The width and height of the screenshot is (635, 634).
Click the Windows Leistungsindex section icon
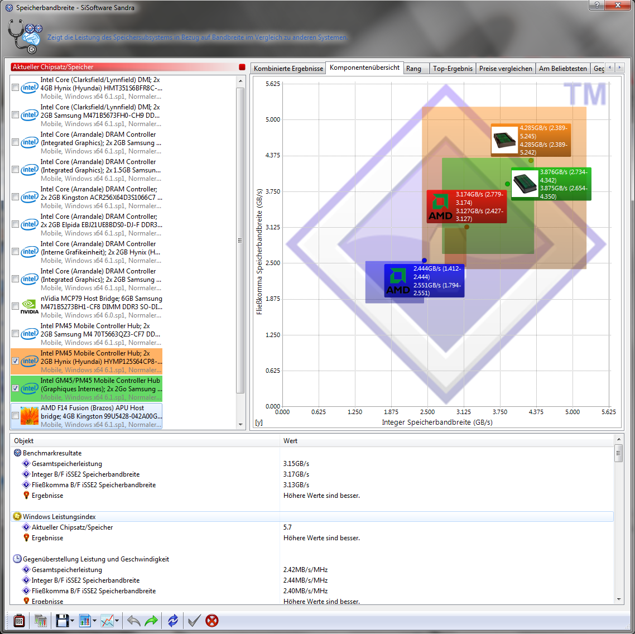click(17, 516)
